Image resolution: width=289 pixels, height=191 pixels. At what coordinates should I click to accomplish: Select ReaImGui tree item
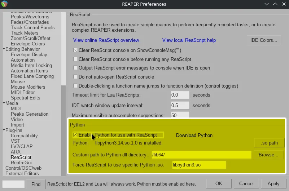click(x=21, y=163)
